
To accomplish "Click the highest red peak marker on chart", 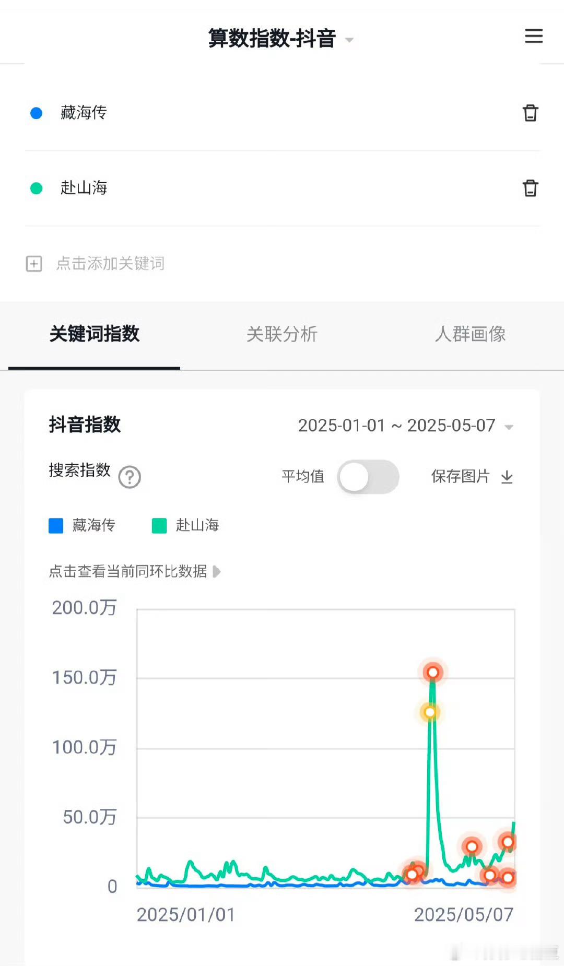I will (433, 673).
